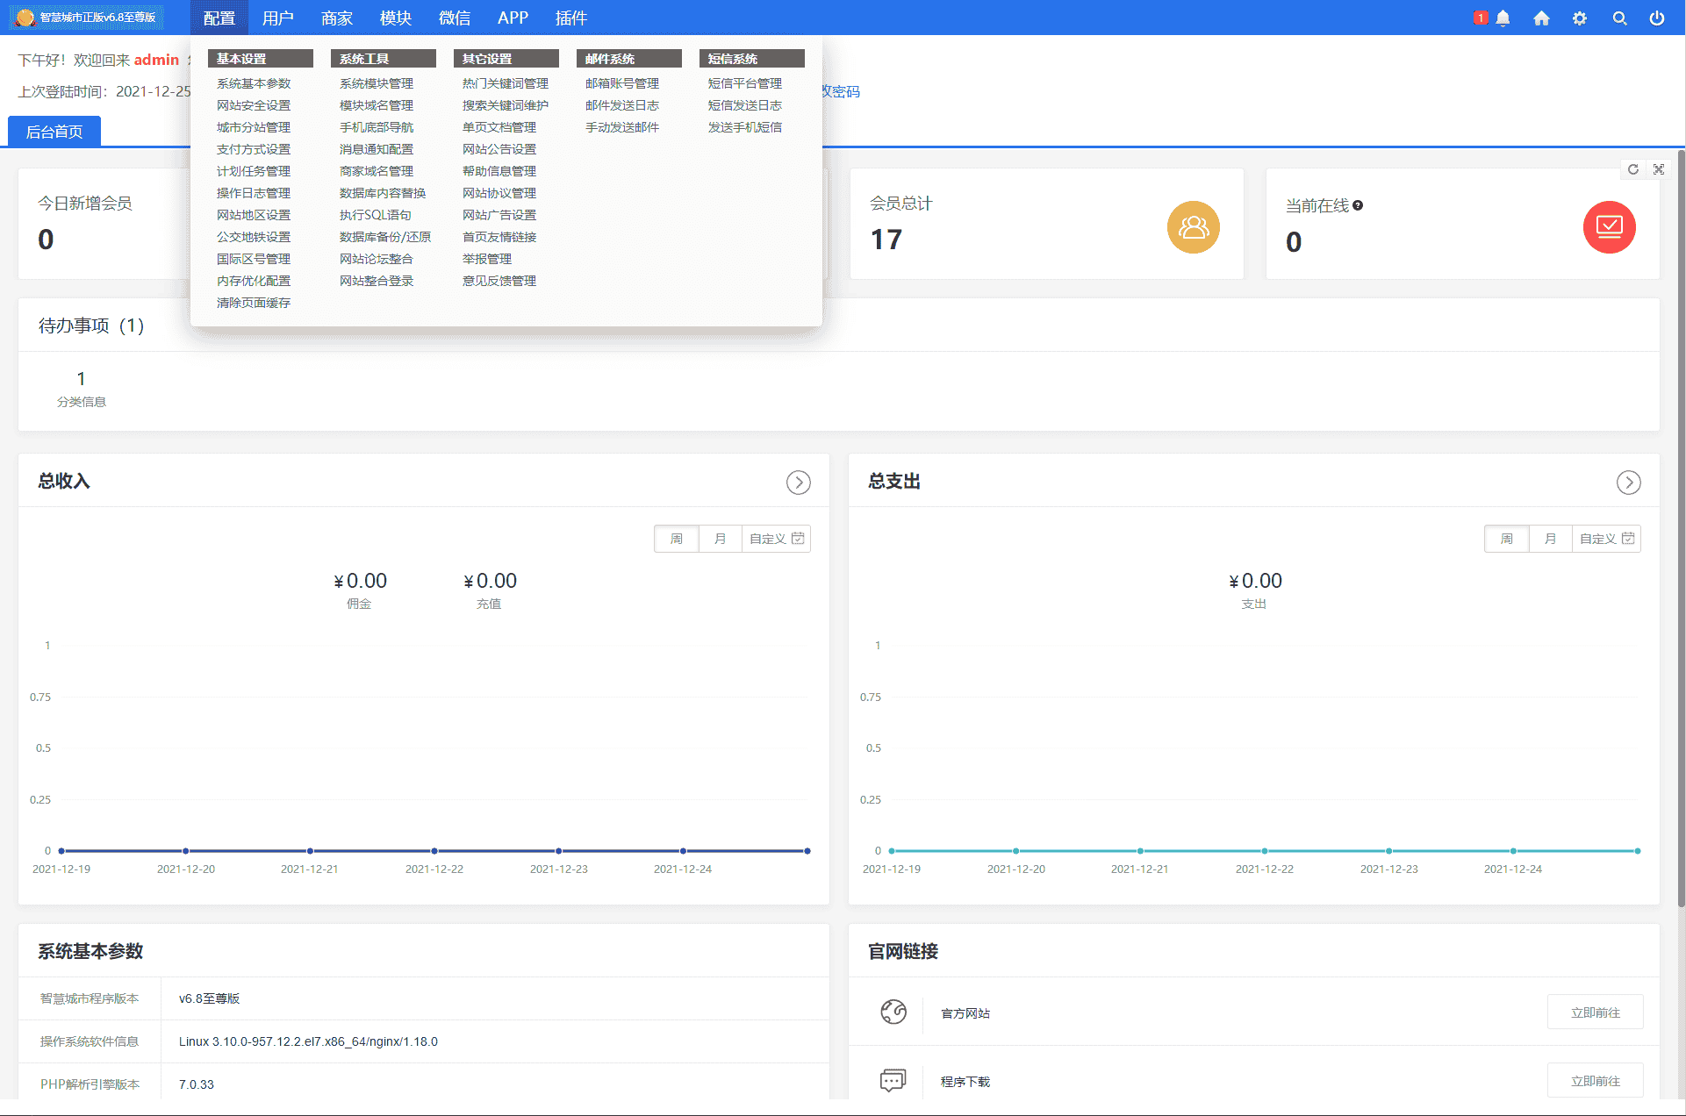Viewport: 1686px width, 1116px height.
Task: Select monthly view in total expense chart
Action: 1551,539
